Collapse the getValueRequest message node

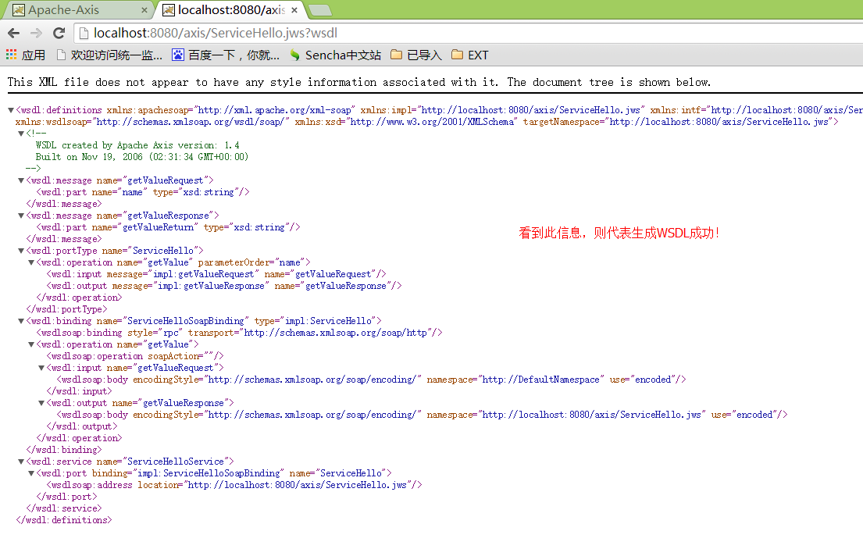21,180
